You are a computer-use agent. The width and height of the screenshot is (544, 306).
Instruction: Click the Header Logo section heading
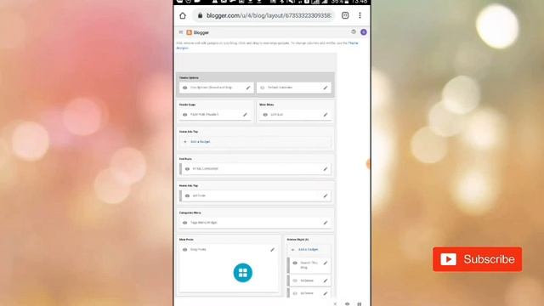(187, 105)
